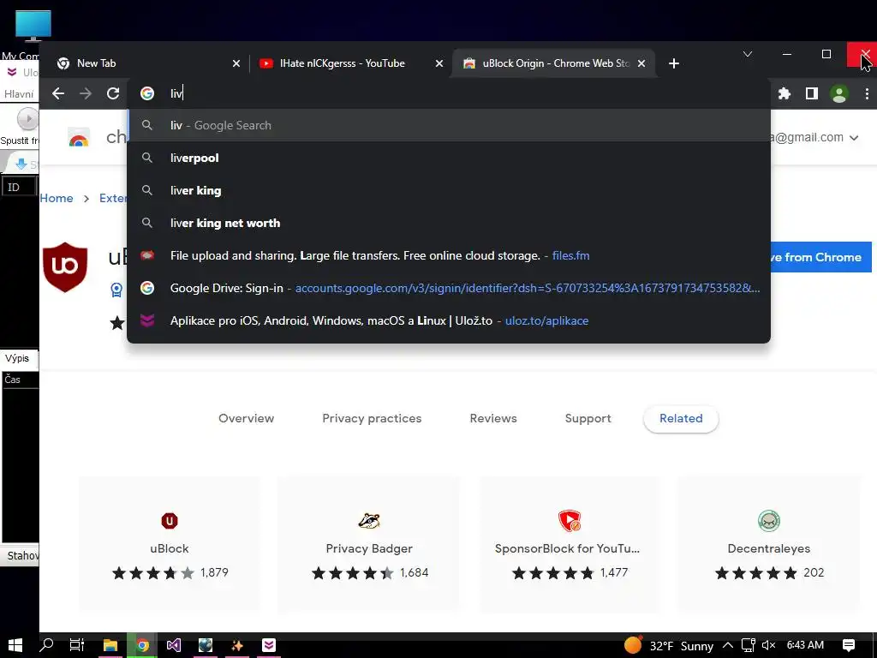Click the play button in background window
This screenshot has width=877, height=658.
pos(27,118)
